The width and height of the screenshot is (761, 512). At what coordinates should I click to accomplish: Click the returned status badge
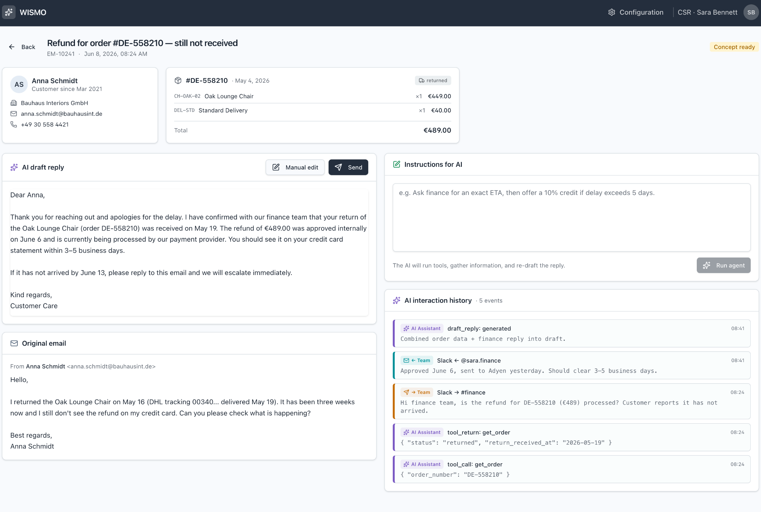coord(433,80)
